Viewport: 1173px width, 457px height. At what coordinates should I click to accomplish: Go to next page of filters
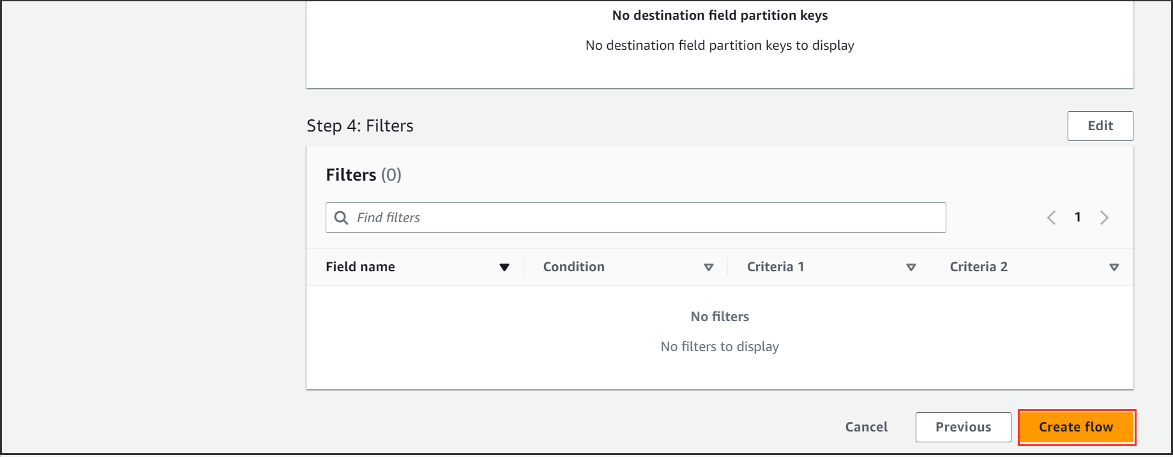click(1104, 218)
